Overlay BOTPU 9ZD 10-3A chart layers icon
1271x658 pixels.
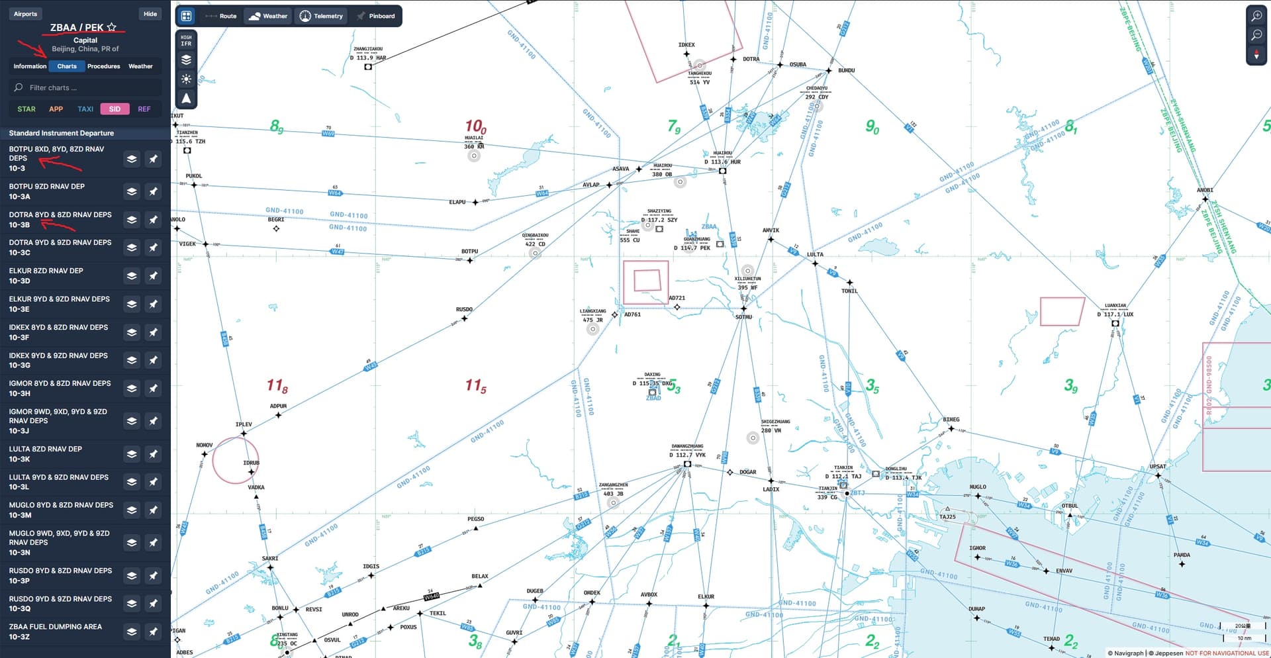[132, 191]
